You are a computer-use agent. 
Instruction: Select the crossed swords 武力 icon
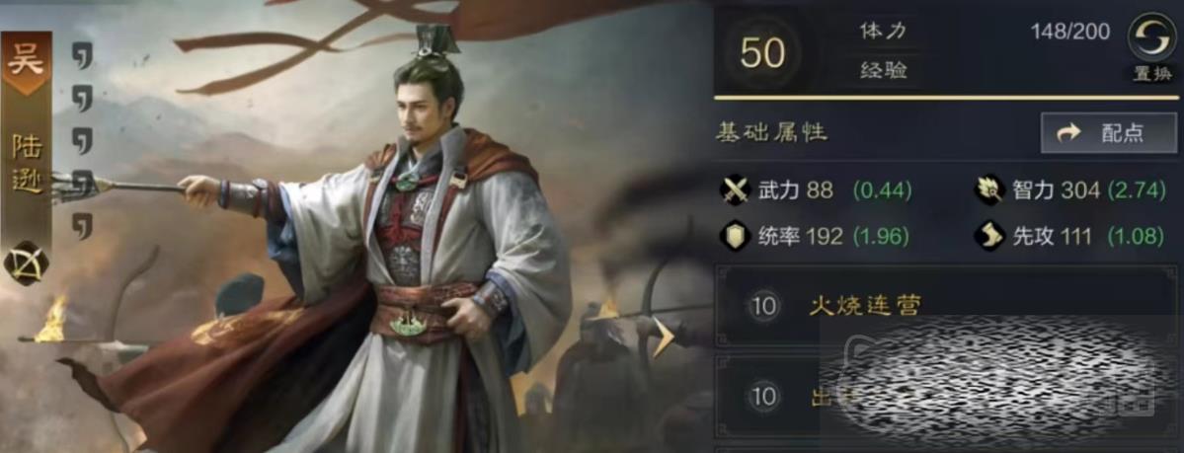point(734,190)
